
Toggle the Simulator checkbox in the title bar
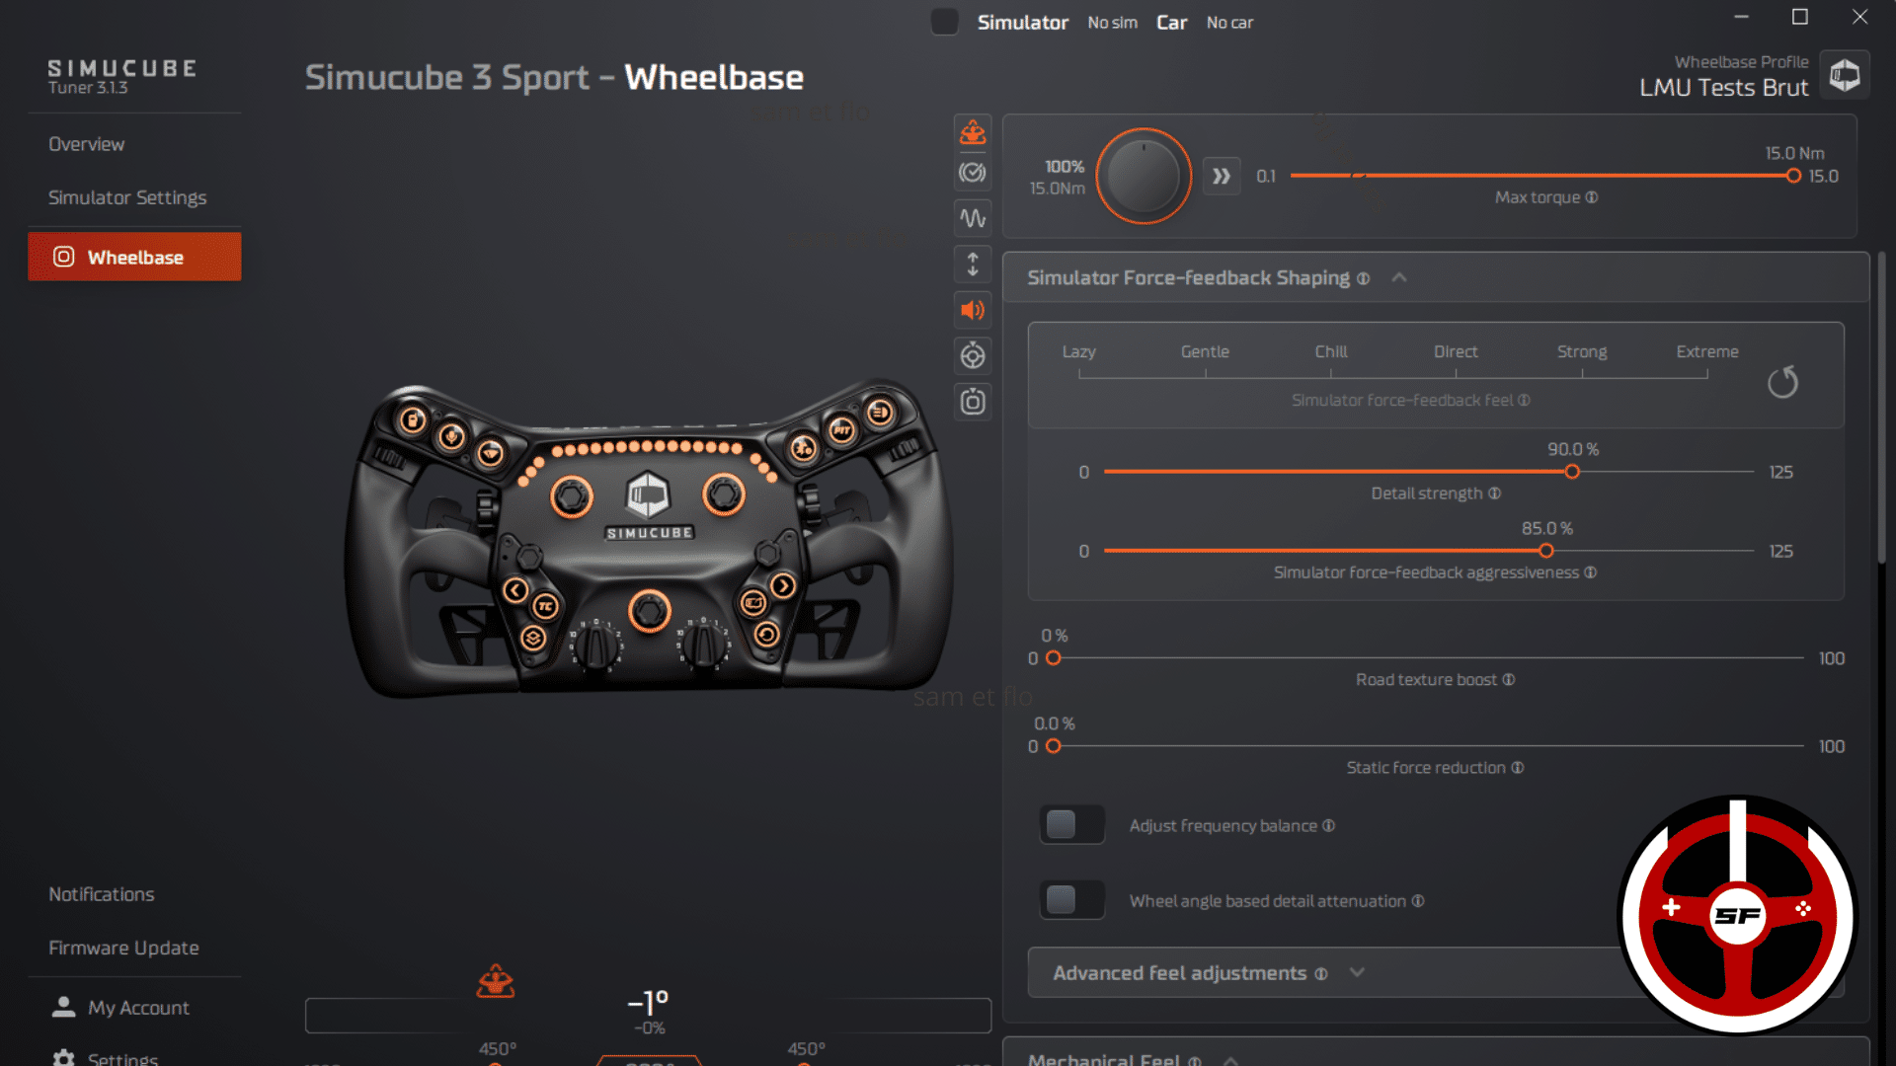[x=944, y=22]
